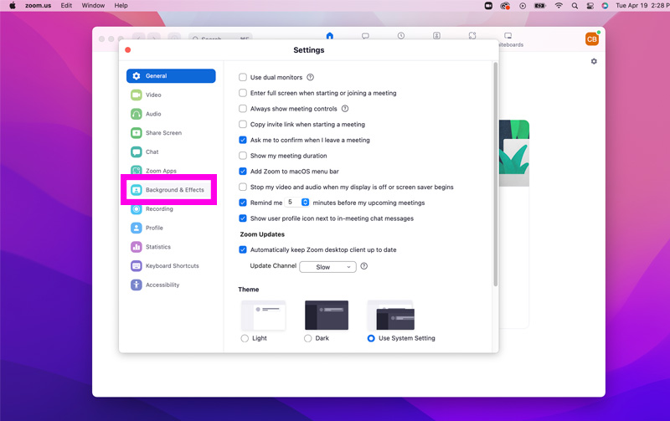Select Zoom Apps settings
670x421 pixels.
click(171, 171)
